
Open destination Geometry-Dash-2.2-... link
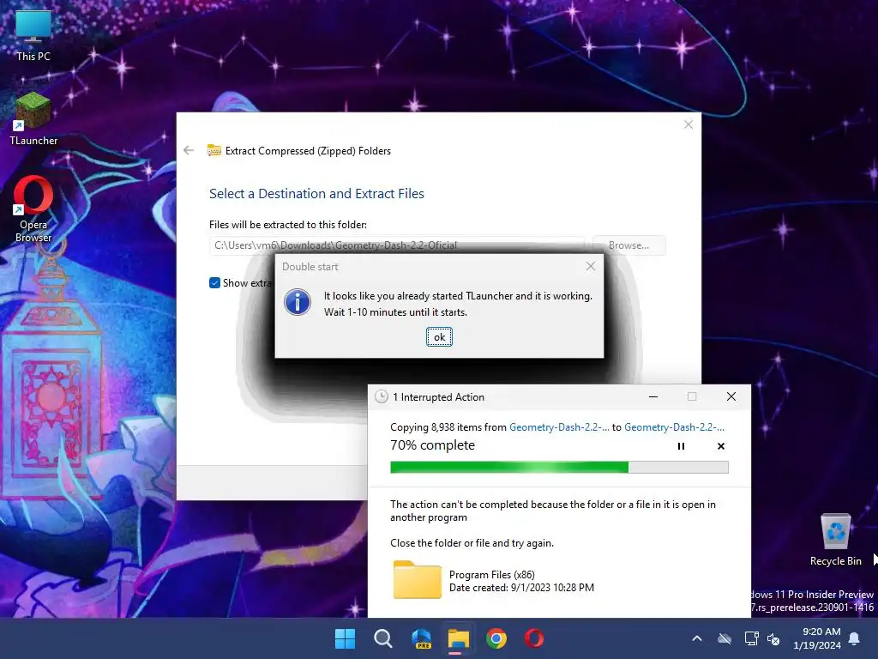click(674, 427)
